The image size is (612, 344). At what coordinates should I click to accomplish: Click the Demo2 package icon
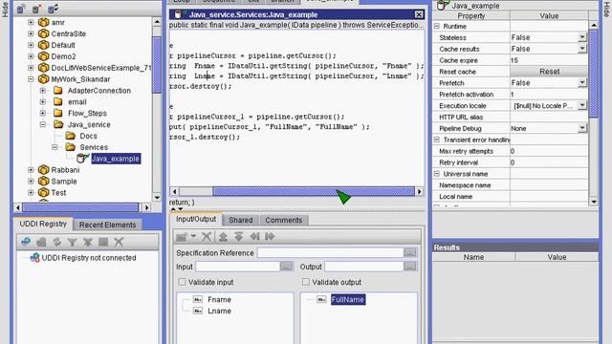pos(44,56)
